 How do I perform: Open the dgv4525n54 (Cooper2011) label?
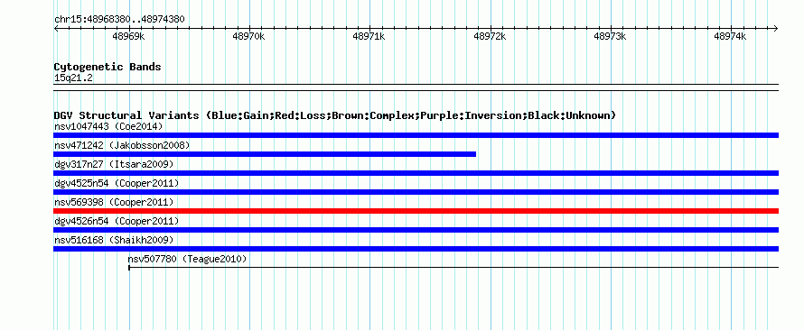[117, 183]
